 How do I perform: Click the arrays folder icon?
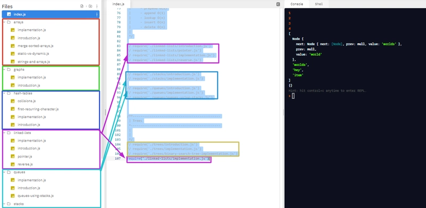click(x=9, y=22)
